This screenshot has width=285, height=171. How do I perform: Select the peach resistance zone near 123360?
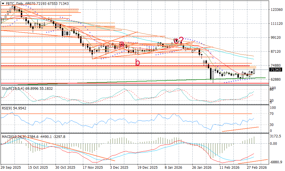(40, 11)
